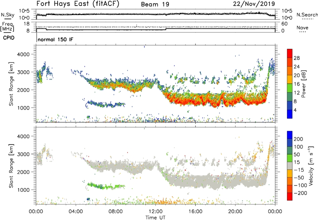Click the '16:00' time axis tick label

195,212
